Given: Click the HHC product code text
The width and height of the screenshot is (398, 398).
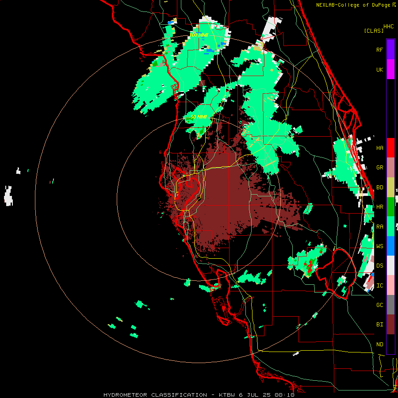Looking at the screenshot, I should pyautogui.click(x=388, y=26).
